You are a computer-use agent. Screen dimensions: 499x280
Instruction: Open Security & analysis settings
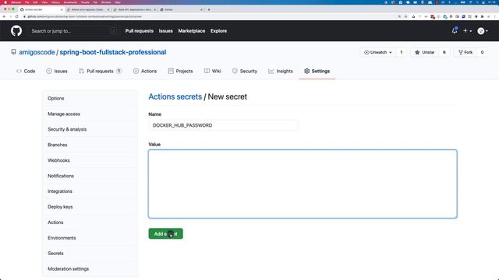pos(90,129)
